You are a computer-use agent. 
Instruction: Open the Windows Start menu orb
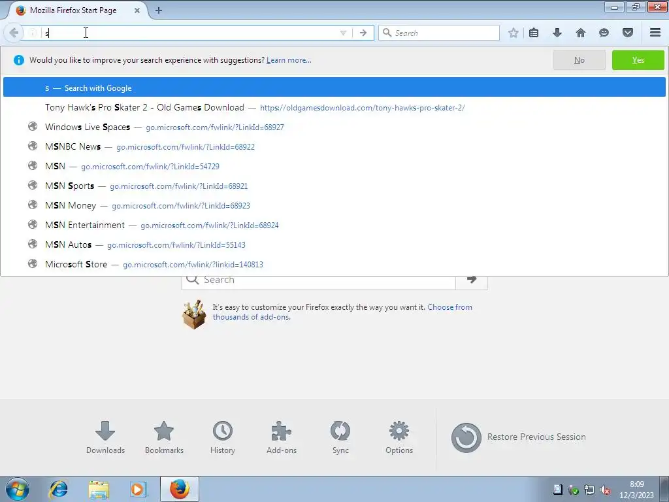[x=18, y=489]
